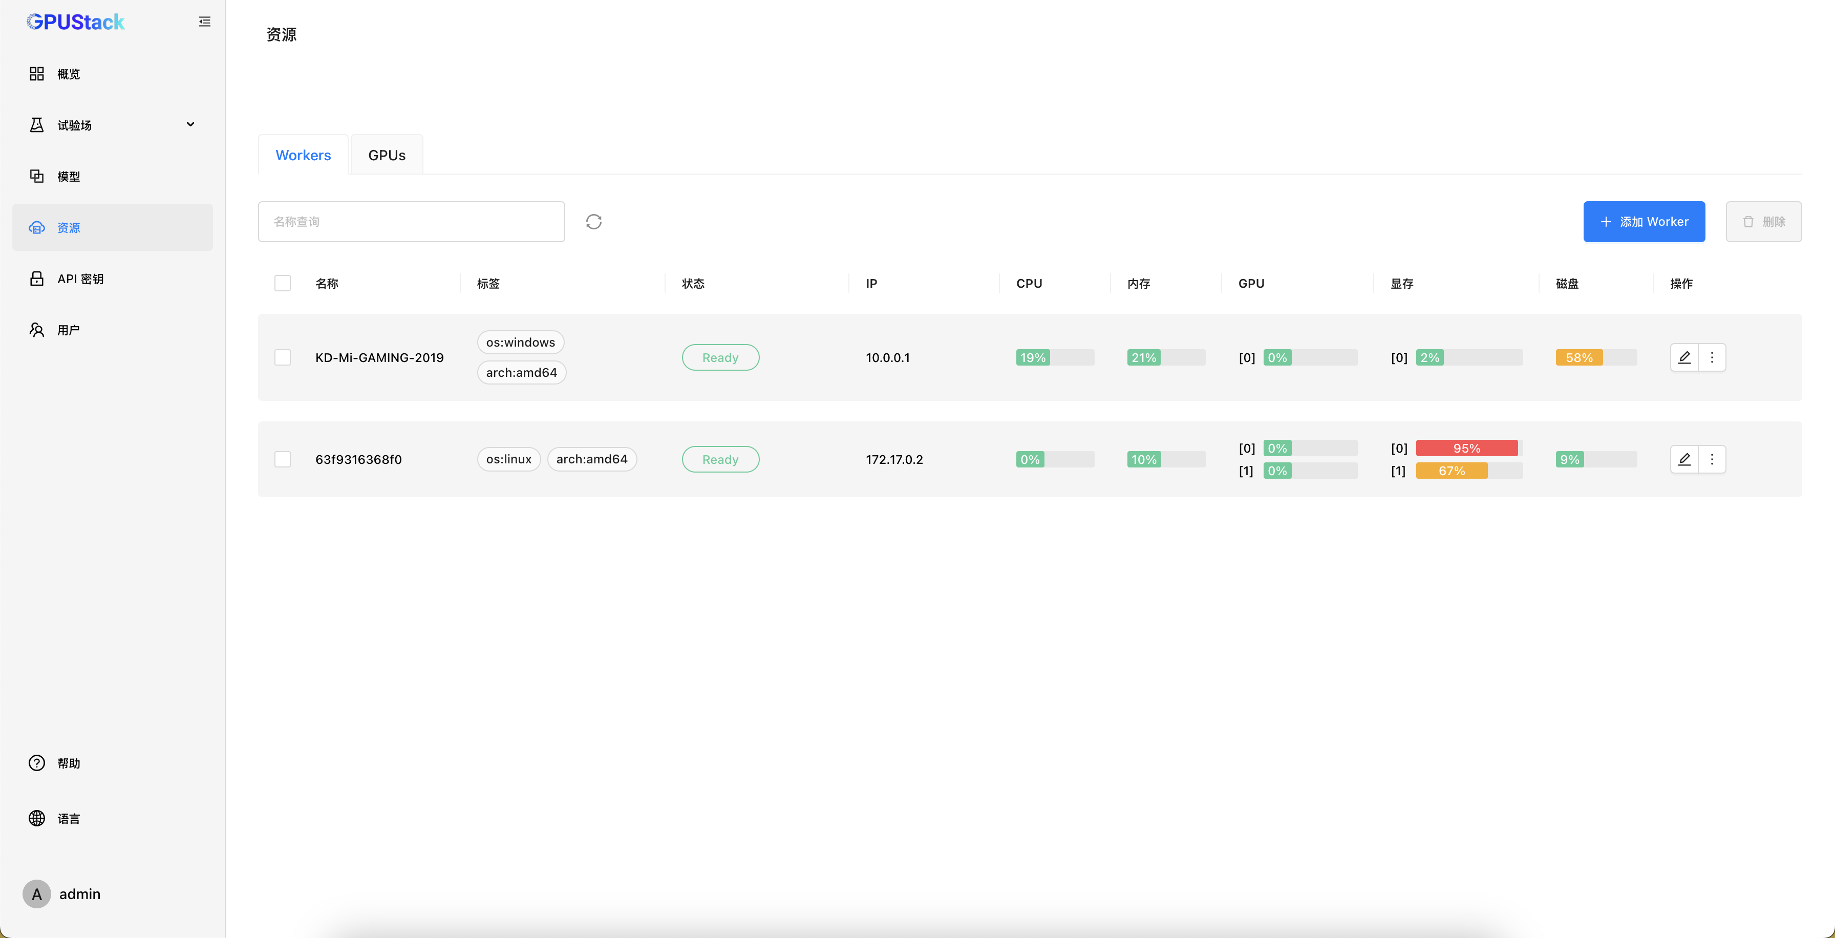Switch to the GPUs tab
The height and width of the screenshot is (938, 1835).
click(386, 155)
